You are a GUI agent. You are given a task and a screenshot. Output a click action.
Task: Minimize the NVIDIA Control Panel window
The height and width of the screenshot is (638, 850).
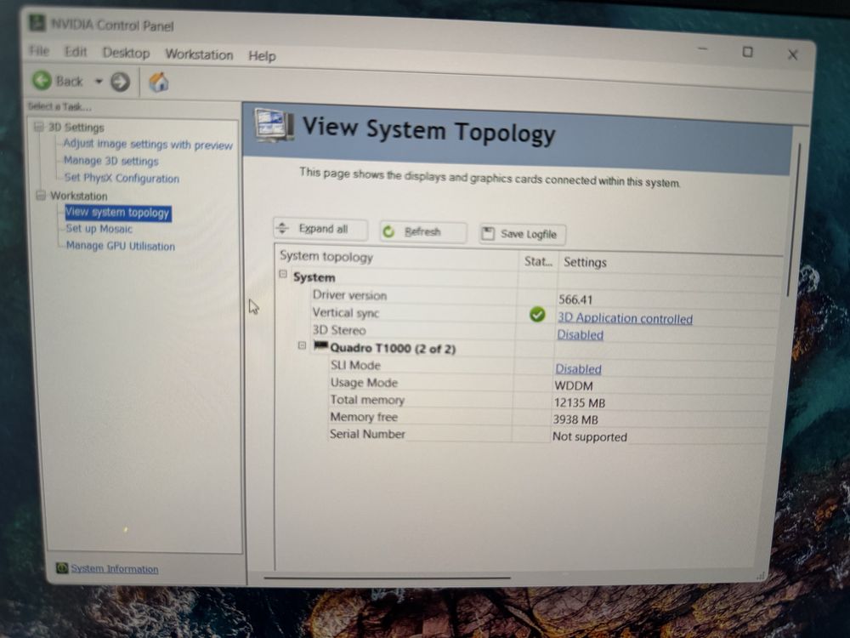click(703, 49)
